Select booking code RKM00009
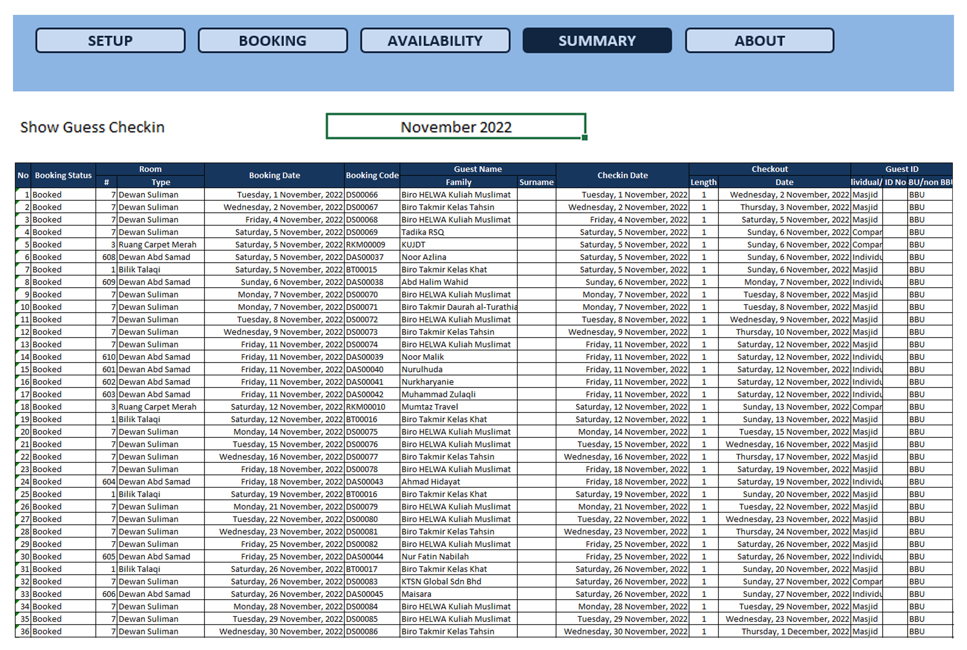 [x=372, y=245]
